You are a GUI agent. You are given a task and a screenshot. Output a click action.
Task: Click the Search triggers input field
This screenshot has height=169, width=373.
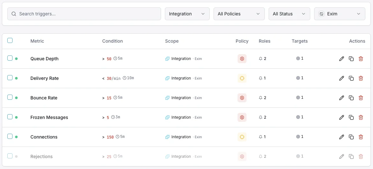coord(84,14)
